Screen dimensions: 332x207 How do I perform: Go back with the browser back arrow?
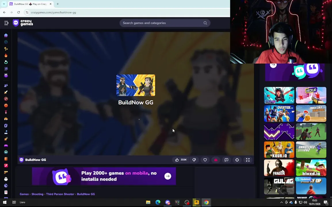click(4, 12)
